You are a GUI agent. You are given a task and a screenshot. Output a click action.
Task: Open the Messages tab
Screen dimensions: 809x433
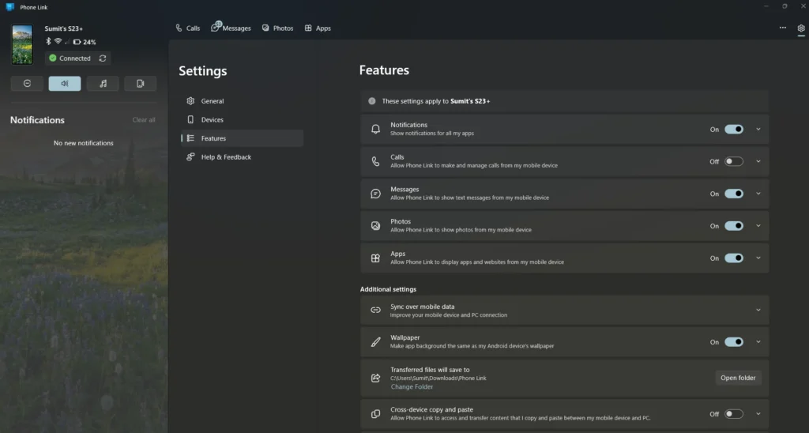click(x=231, y=28)
